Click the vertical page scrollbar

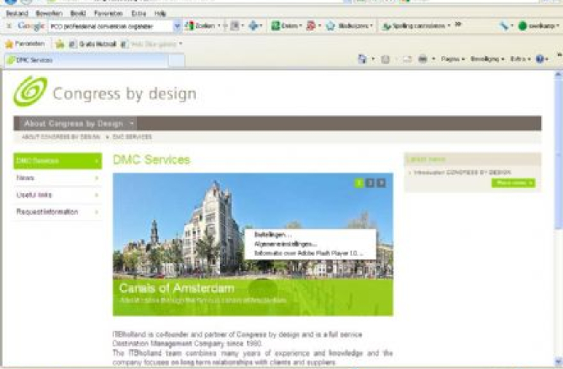557,210
